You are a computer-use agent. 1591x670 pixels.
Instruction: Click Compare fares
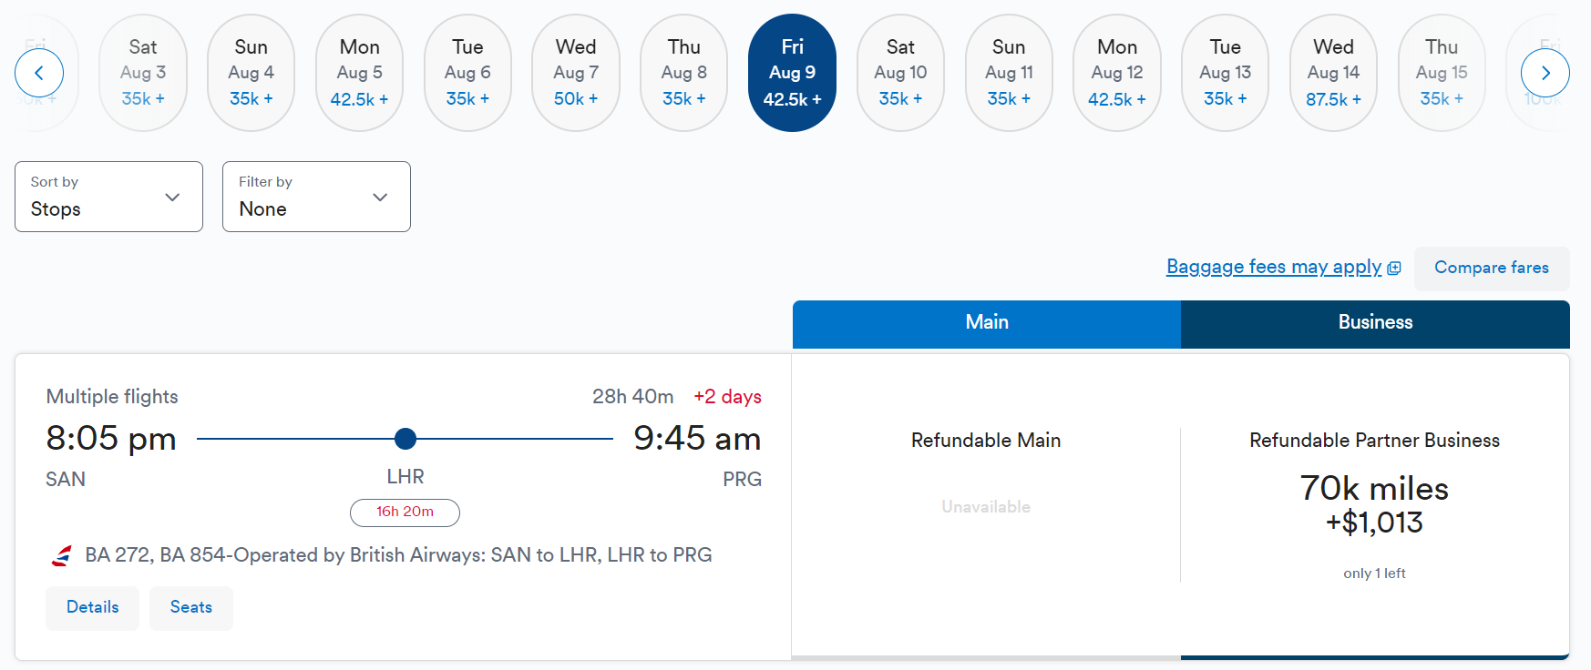1491,268
